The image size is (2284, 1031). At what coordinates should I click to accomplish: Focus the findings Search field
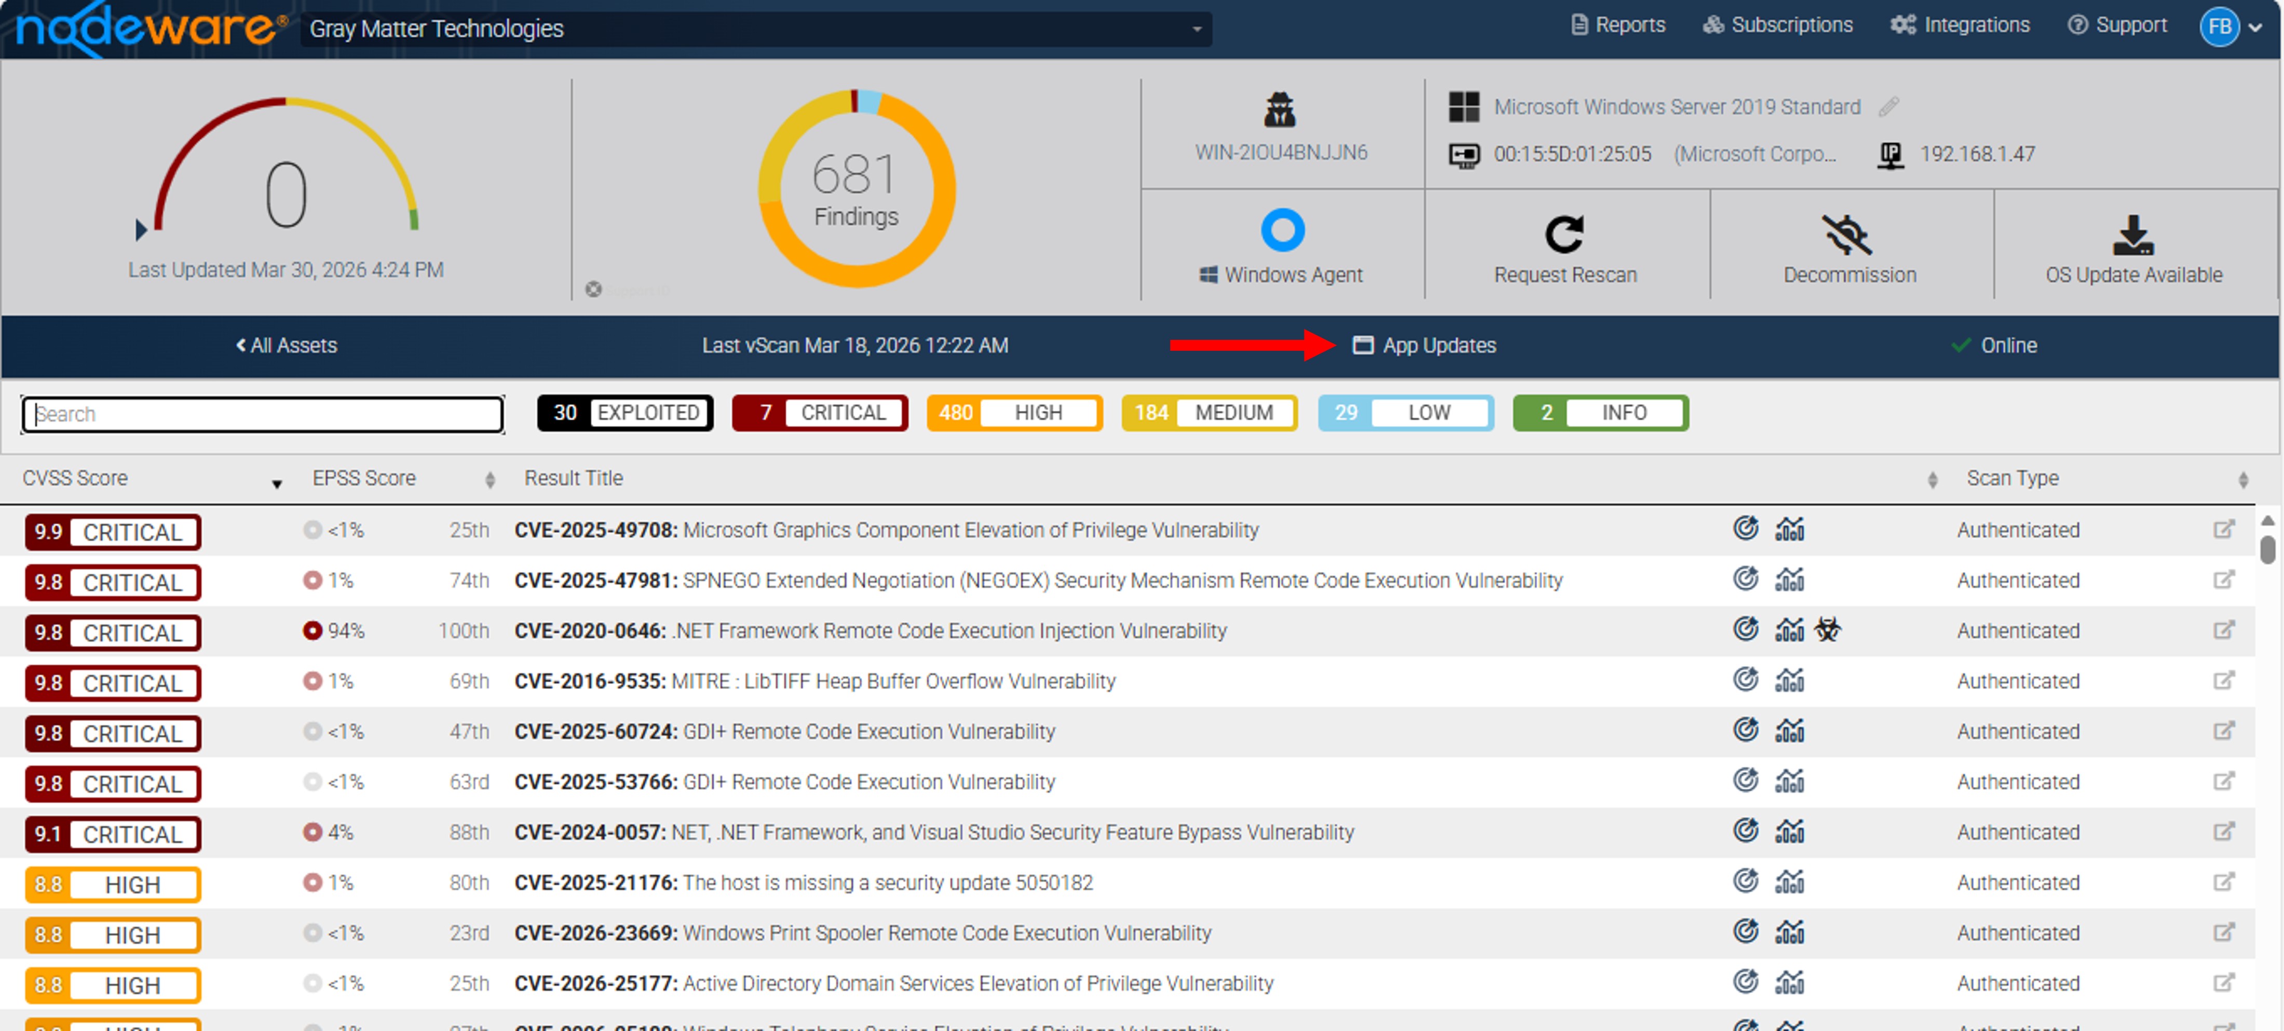pos(263,414)
